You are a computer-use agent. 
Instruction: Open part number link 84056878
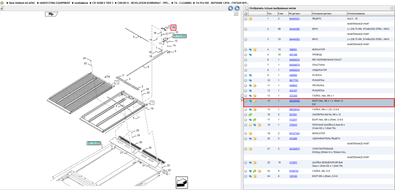[x=294, y=65]
